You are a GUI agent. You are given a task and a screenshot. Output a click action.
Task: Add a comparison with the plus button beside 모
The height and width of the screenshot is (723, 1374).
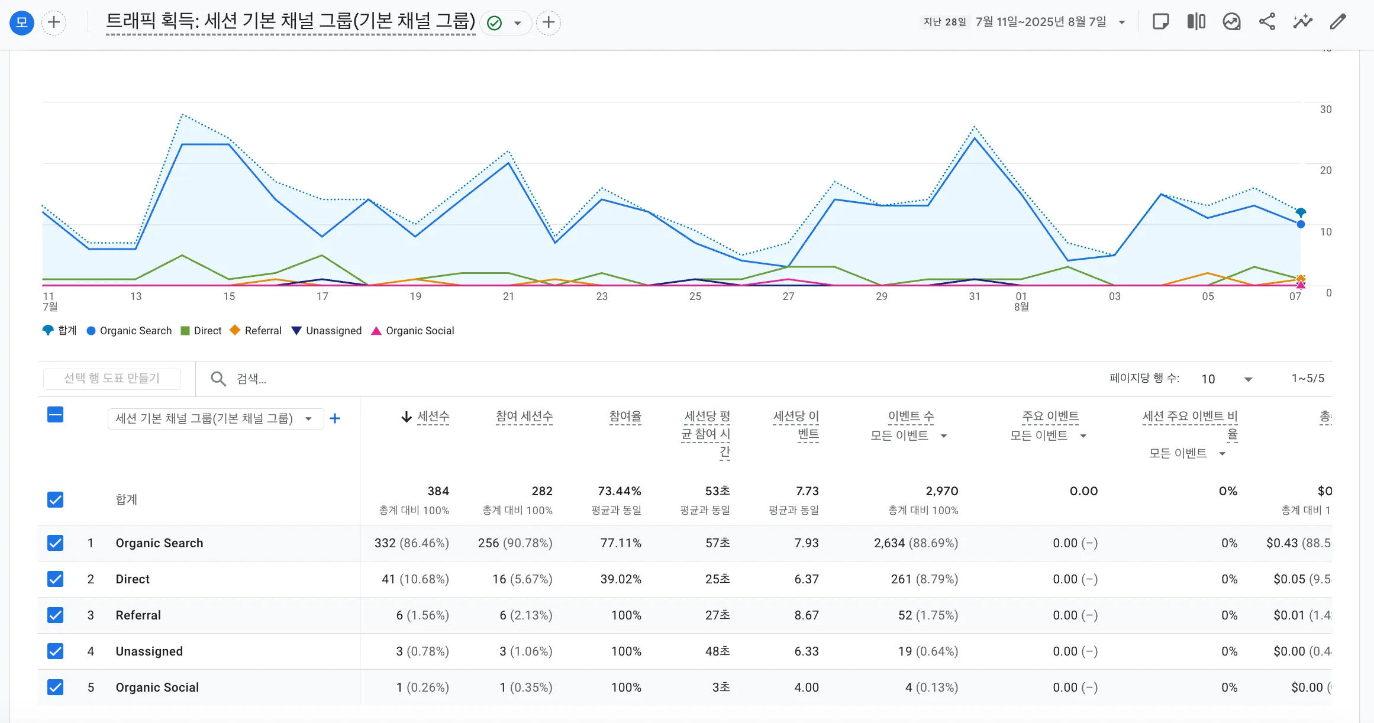54,22
